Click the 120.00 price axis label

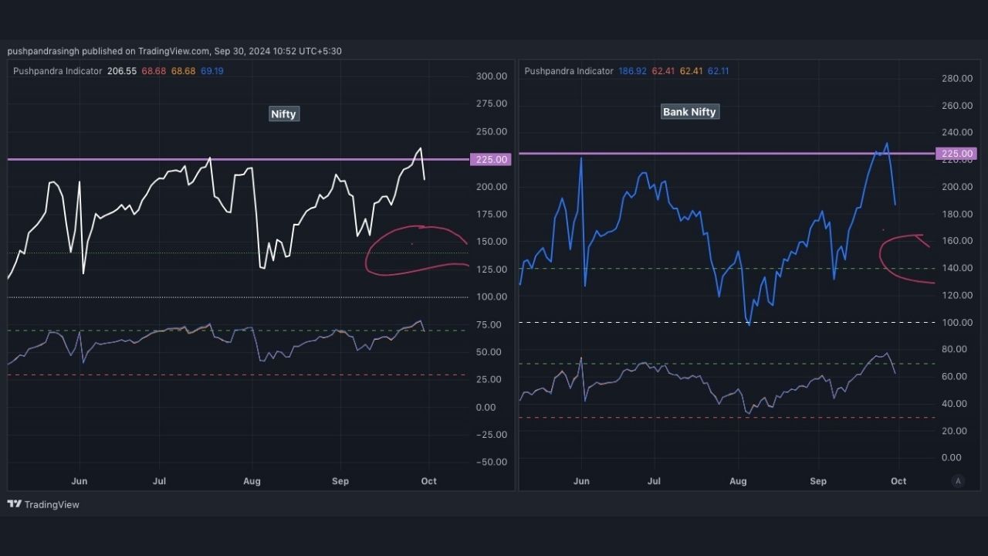coord(957,295)
